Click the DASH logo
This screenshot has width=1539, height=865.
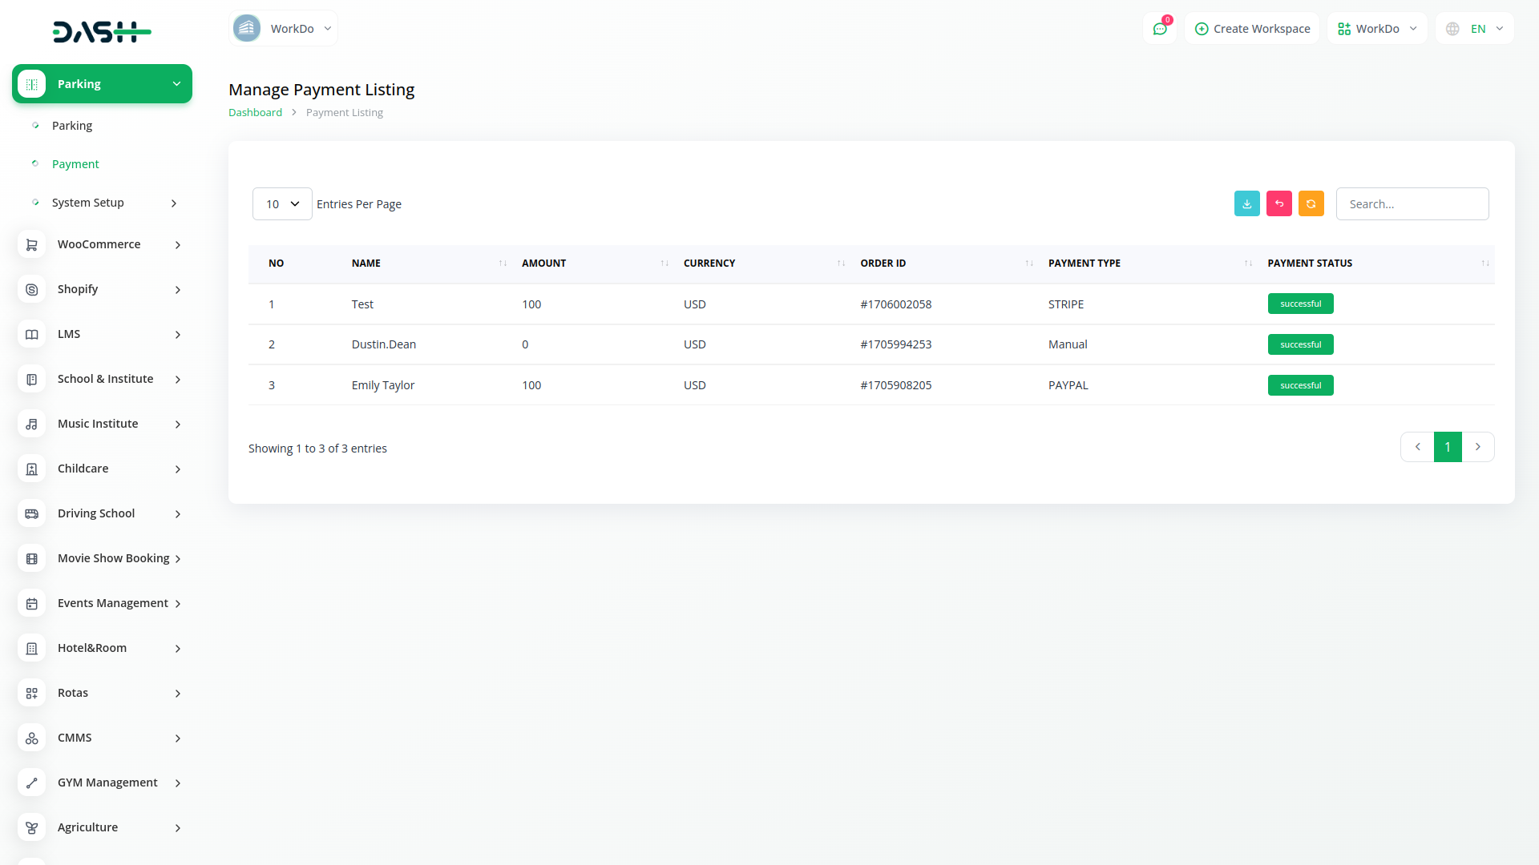click(x=102, y=32)
